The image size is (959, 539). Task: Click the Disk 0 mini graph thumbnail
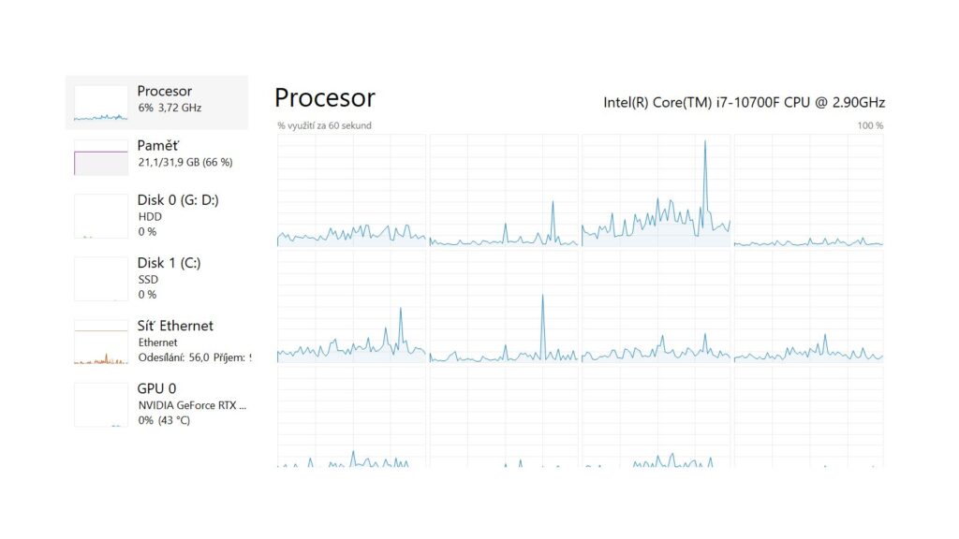(x=101, y=216)
